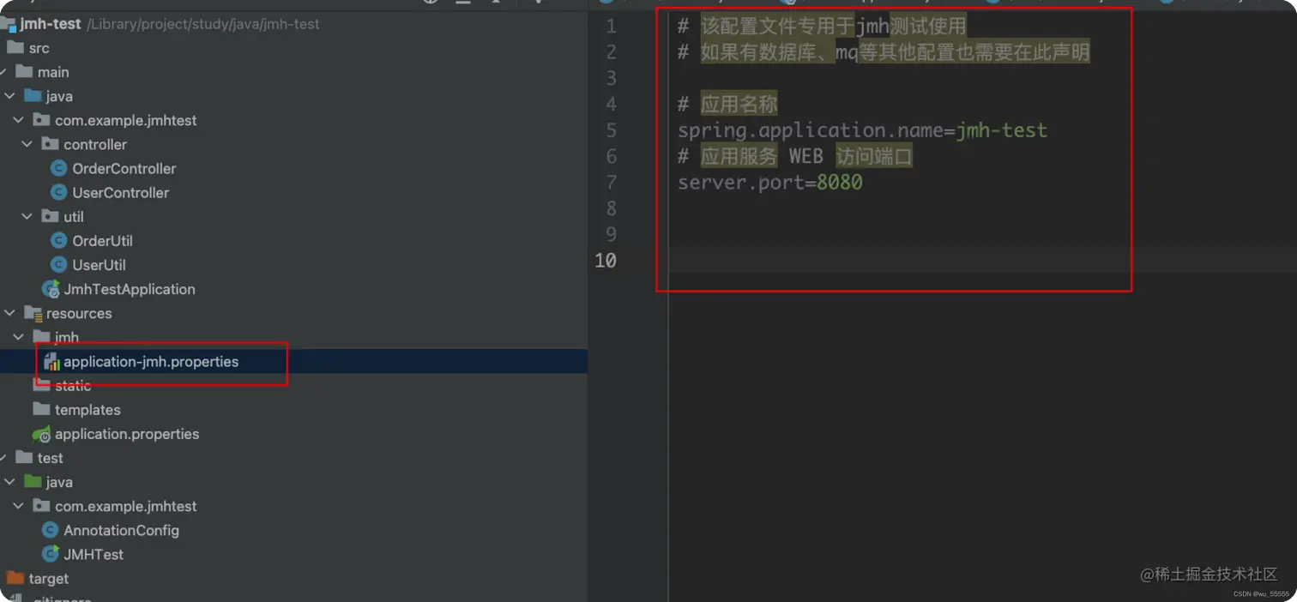Image resolution: width=1297 pixels, height=602 pixels.
Task: Select the templates folder
Action: [87, 410]
